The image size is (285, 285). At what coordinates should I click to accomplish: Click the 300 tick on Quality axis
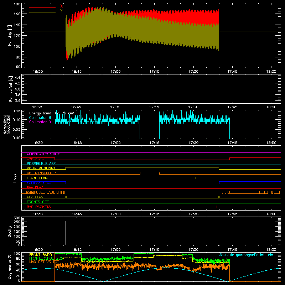point(17,218)
